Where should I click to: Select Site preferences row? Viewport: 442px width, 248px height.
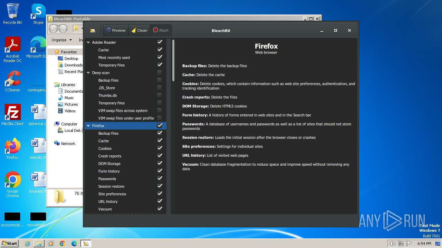tap(125, 194)
